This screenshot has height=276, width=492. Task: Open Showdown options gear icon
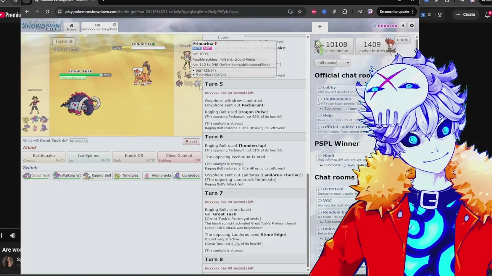coord(412,26)
